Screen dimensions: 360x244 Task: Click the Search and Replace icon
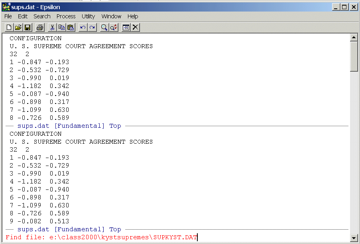[114, 27]
